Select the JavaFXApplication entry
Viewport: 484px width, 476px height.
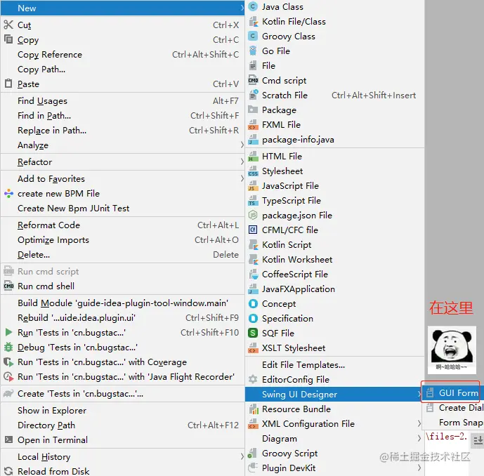[334, 289]
